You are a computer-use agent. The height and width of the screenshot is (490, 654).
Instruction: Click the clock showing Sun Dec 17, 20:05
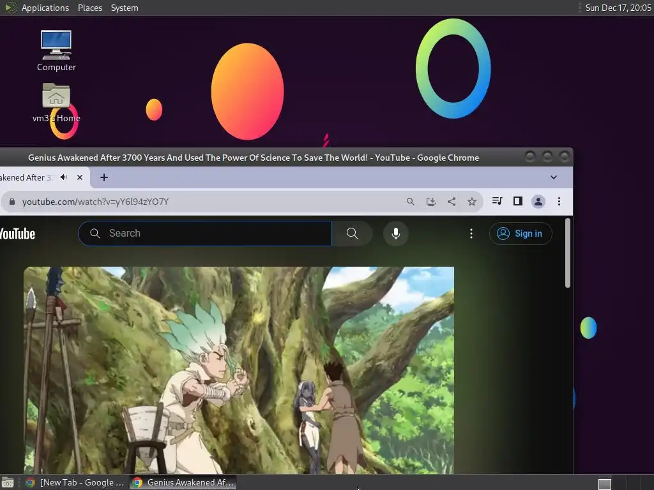(618, 8)
